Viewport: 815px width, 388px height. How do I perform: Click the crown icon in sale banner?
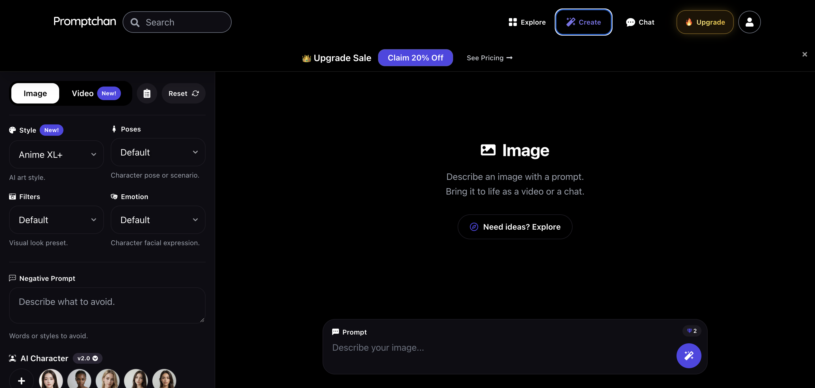[x=306, y=58]
